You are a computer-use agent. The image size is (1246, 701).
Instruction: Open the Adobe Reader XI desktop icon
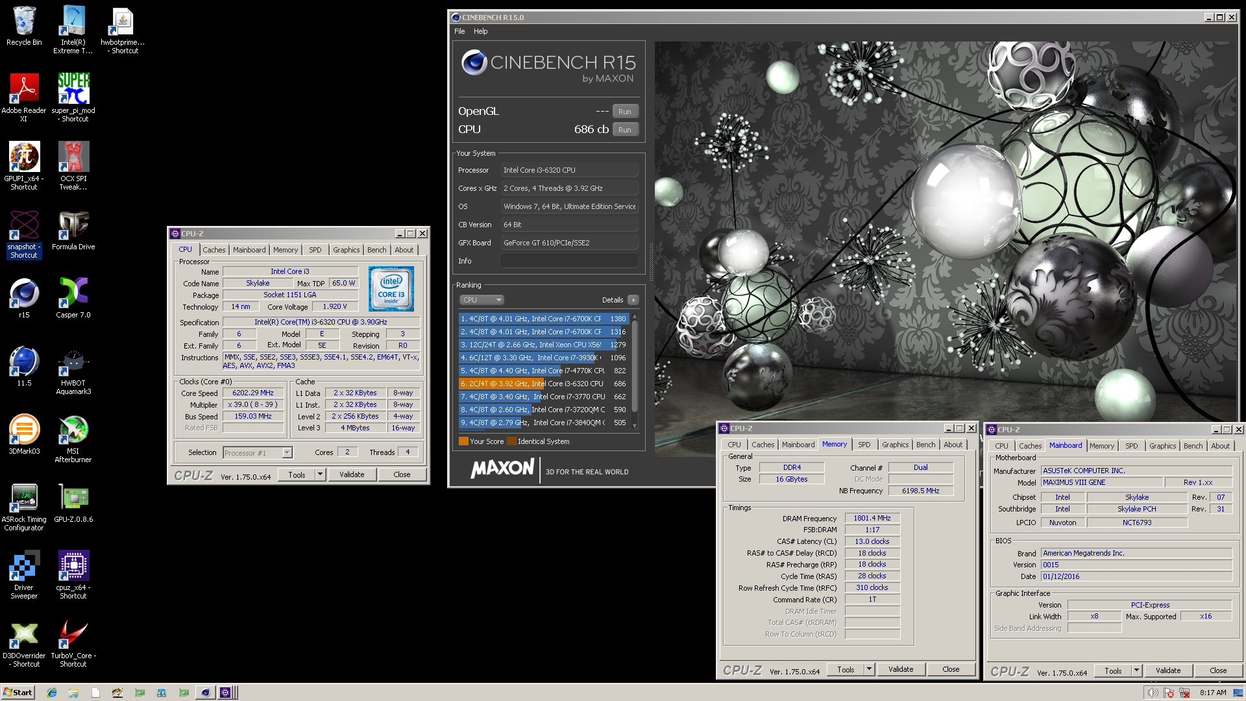point(24,98)
